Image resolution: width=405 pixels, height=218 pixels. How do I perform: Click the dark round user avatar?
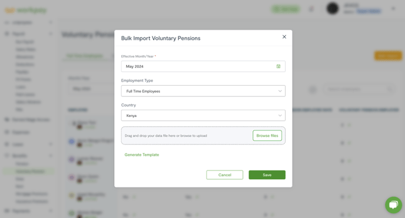tap(333, 8)
